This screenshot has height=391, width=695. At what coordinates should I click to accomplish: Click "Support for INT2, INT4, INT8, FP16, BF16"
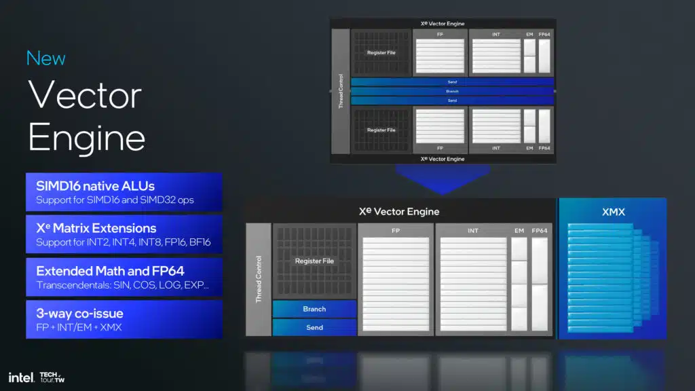click(124, 242)
